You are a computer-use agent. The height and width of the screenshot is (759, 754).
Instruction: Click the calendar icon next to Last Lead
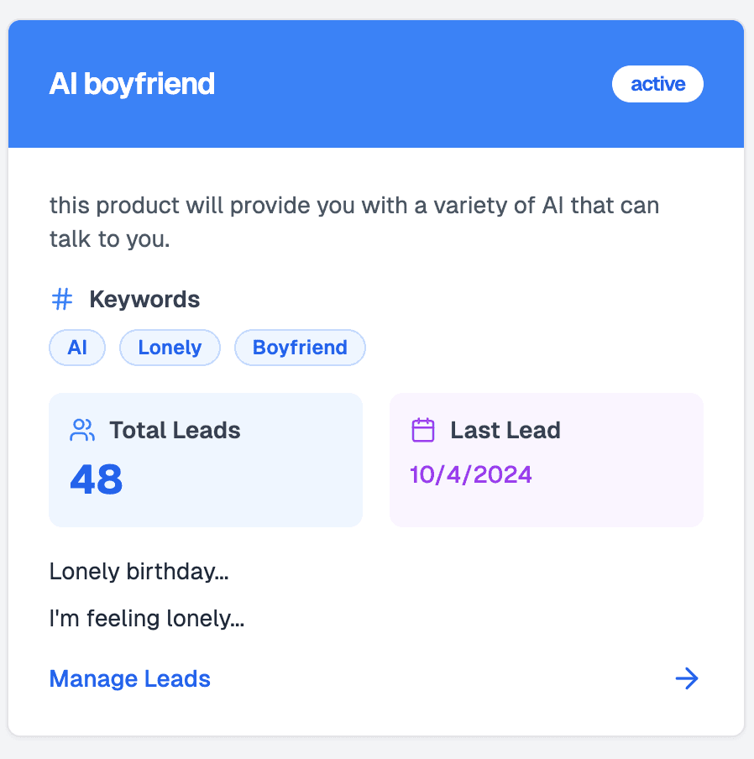pos(423,429)
